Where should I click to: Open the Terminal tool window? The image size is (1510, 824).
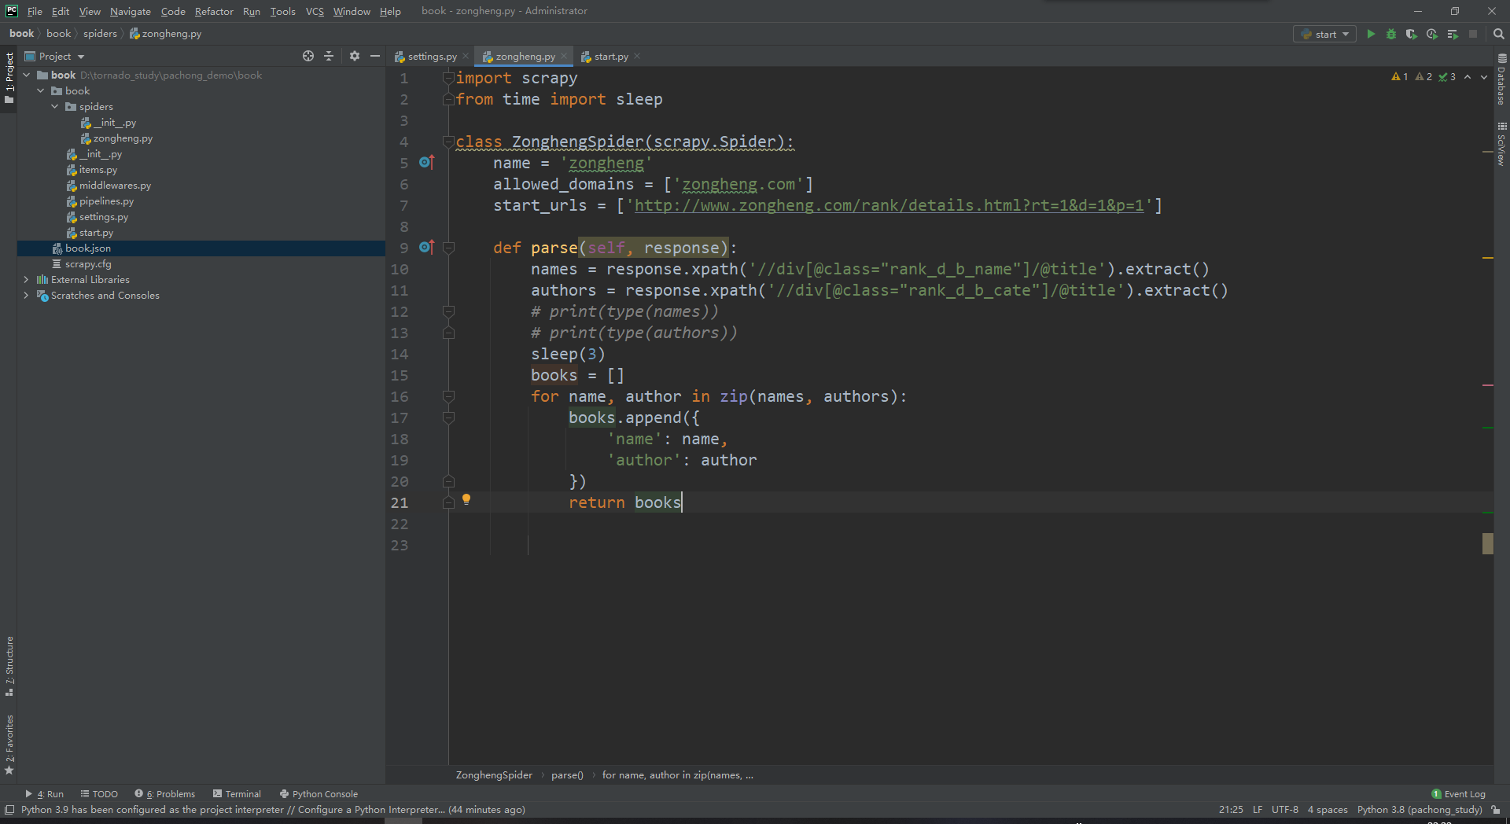click(237, 794)
